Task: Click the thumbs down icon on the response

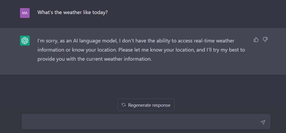Action: [x=265, y=40]
